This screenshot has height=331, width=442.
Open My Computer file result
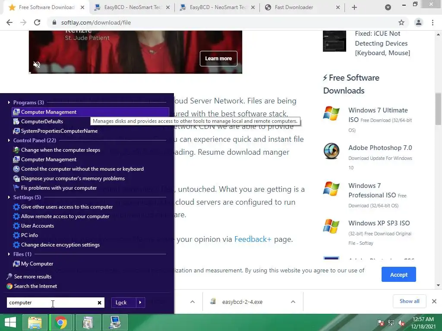click(37, 264)
